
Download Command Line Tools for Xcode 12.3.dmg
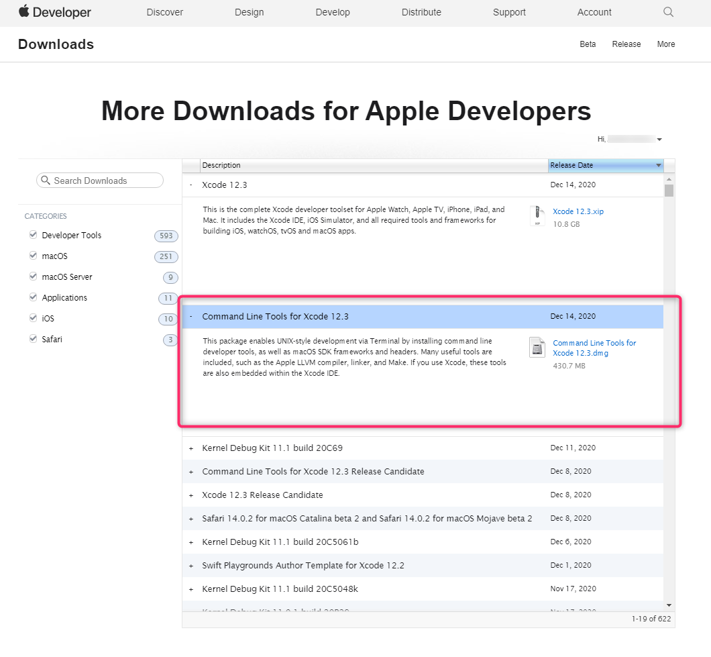tap(594, 348)
